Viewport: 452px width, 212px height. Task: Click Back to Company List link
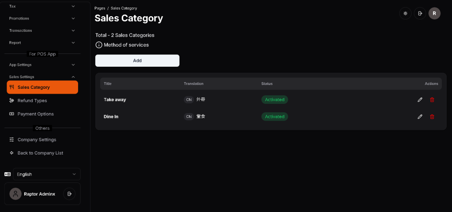pos(40,153)
